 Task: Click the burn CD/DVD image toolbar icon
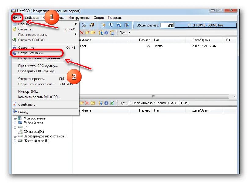(x=92, y=25)
